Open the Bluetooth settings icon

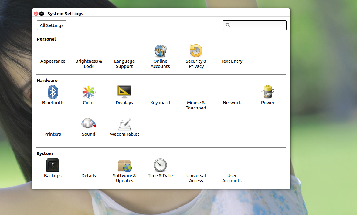[x=53, y=92]
